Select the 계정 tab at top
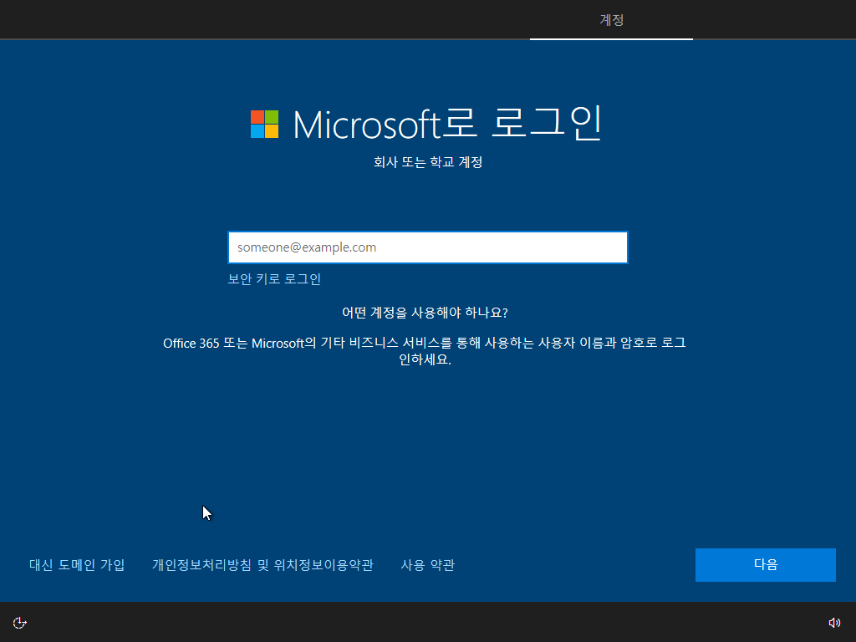 611,20
